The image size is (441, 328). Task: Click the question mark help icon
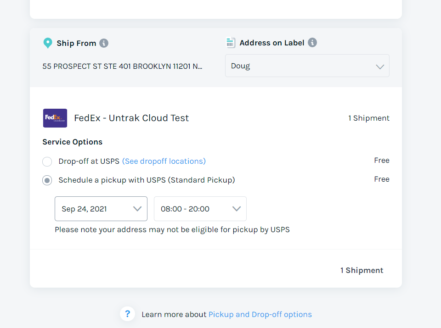click(x=128, y=314)
